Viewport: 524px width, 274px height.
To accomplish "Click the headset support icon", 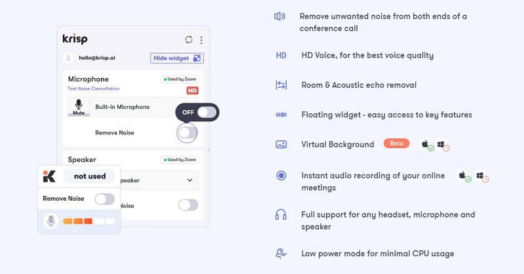I will [x=281, y=215].
